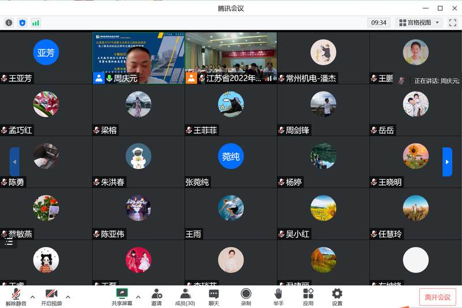Open the 成员(30) members list
This screenshot has height=308, width=462.
(185, 296)
